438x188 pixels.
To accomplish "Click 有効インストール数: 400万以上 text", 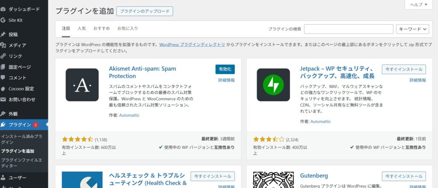I will pyautogui.click(x=280, y=150).
